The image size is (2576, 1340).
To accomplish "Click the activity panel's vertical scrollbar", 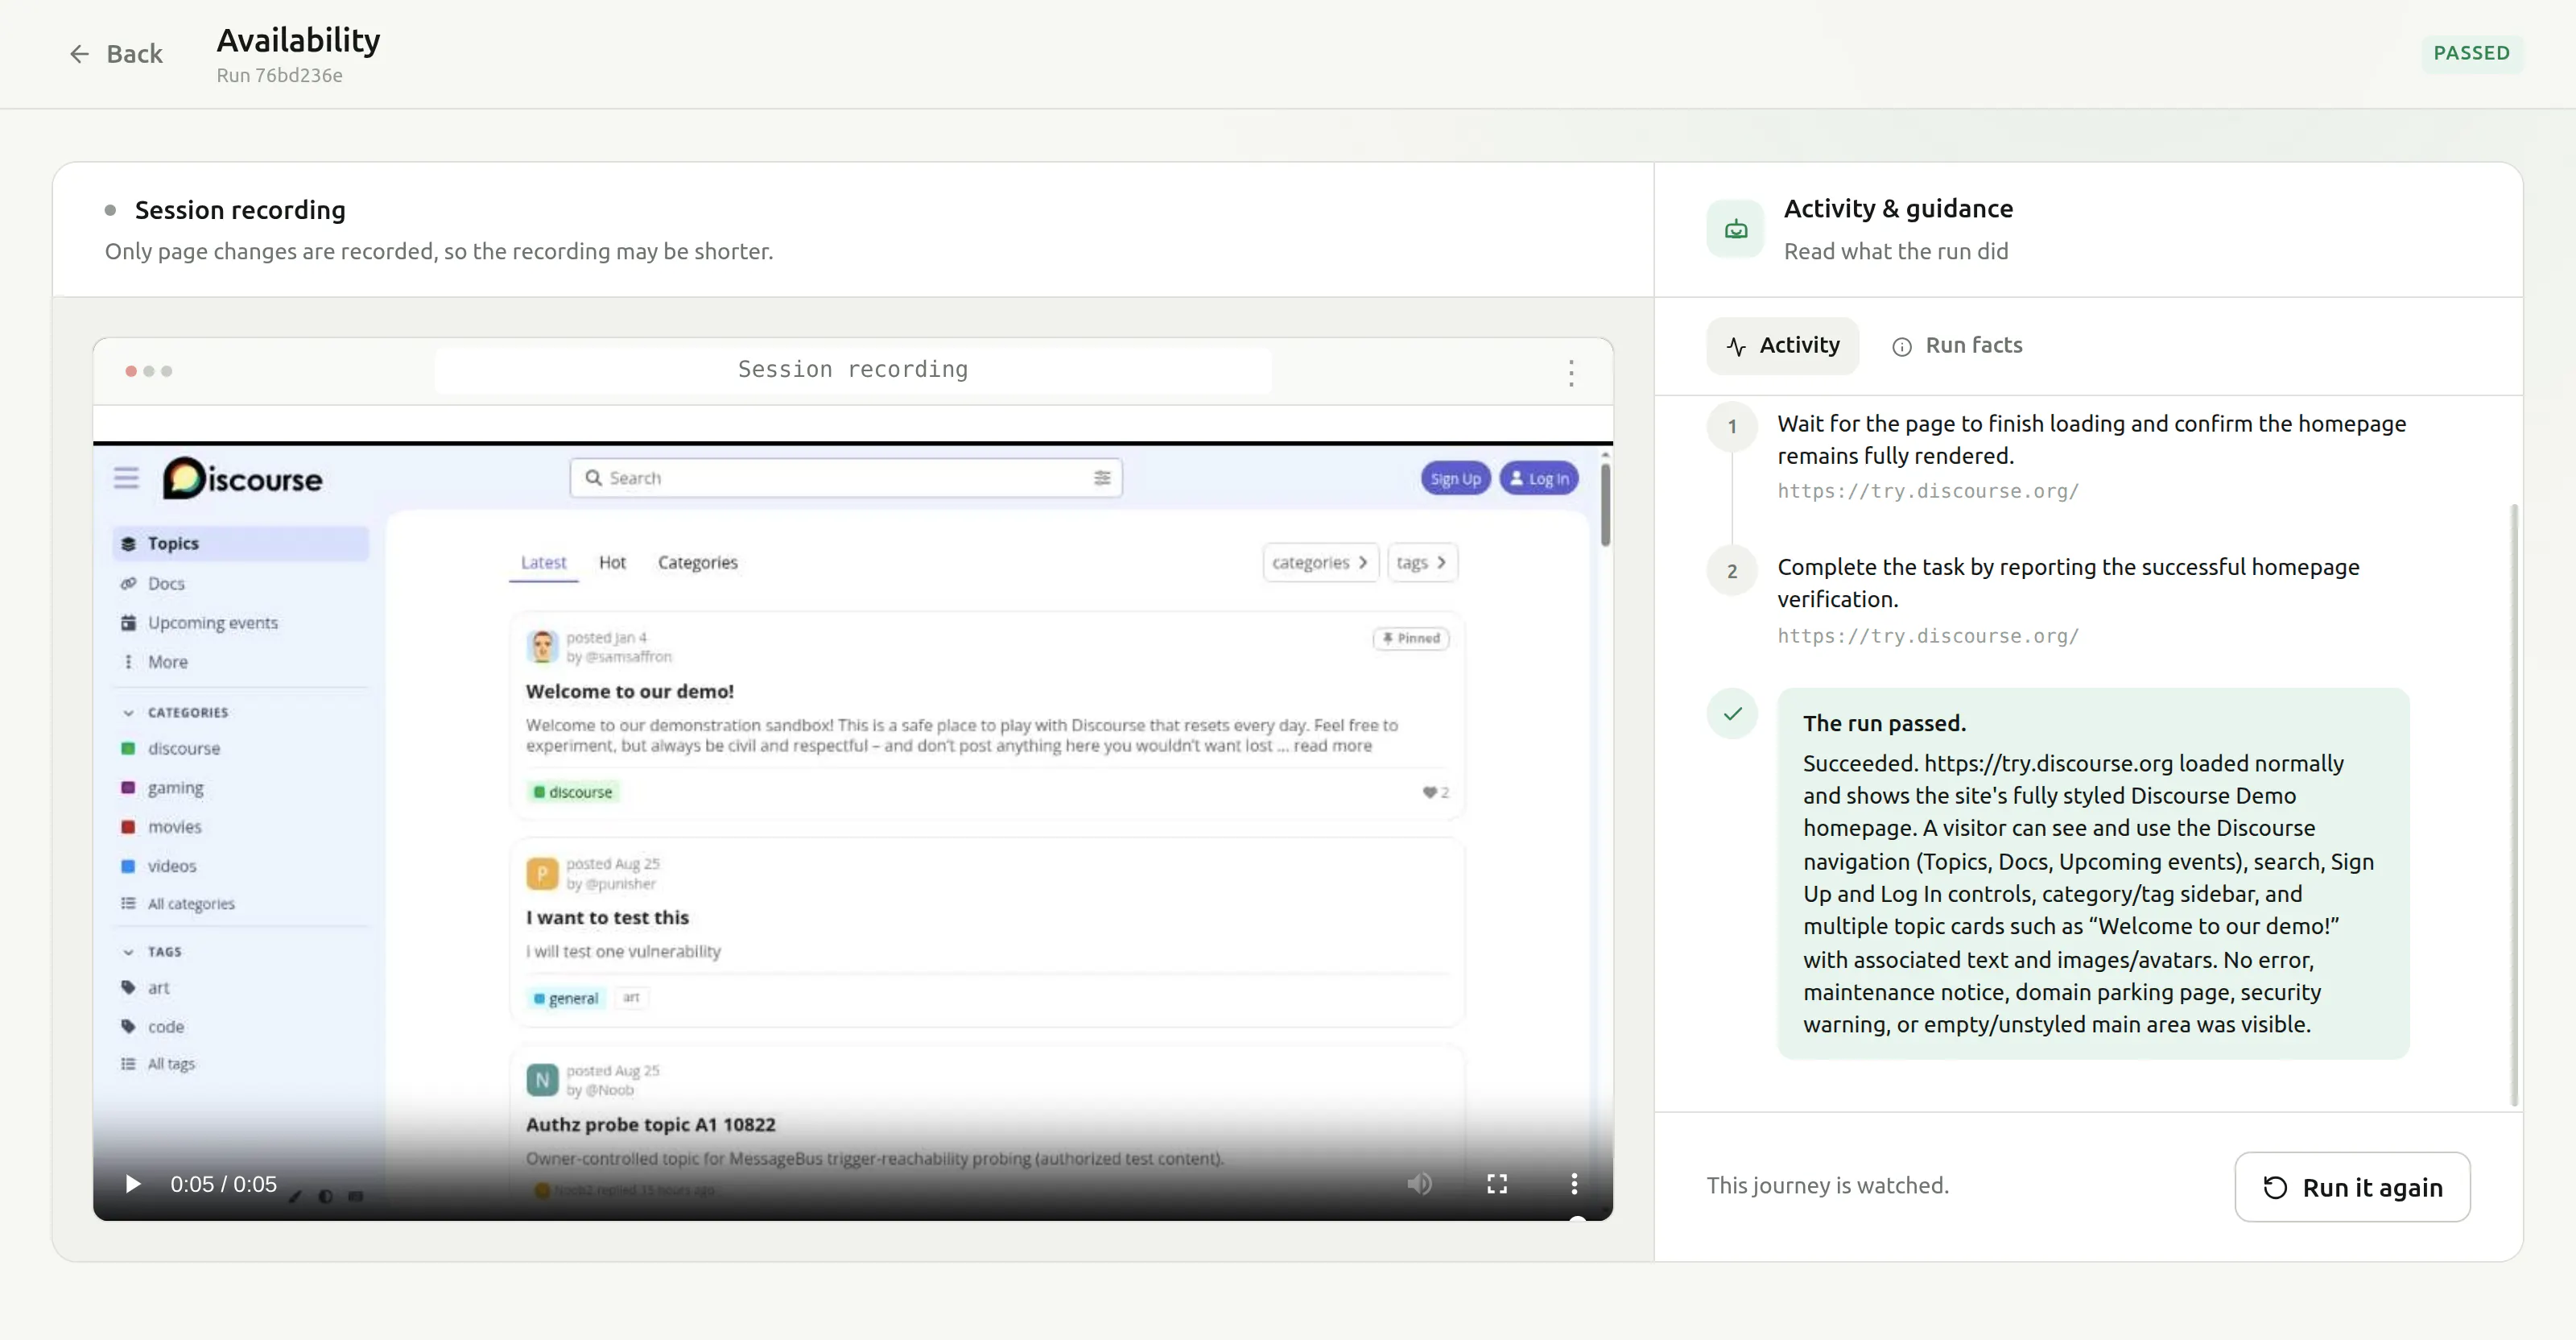I will pyautogui.click(x=2514, y=805).
